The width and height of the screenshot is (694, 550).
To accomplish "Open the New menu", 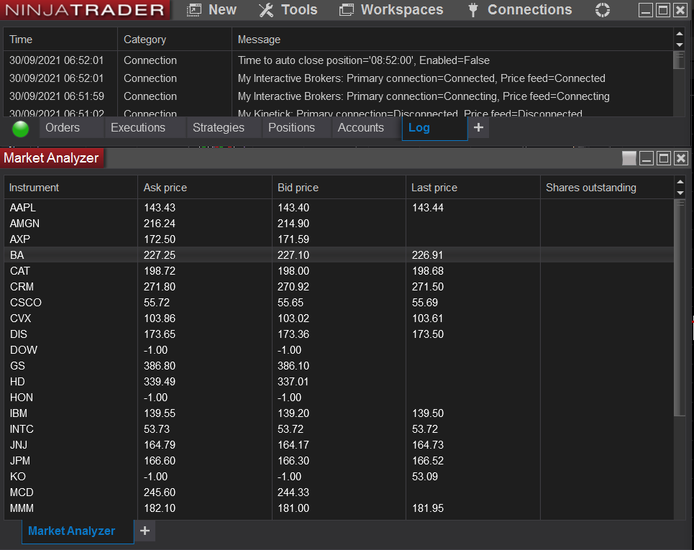I will click(211, 10).
